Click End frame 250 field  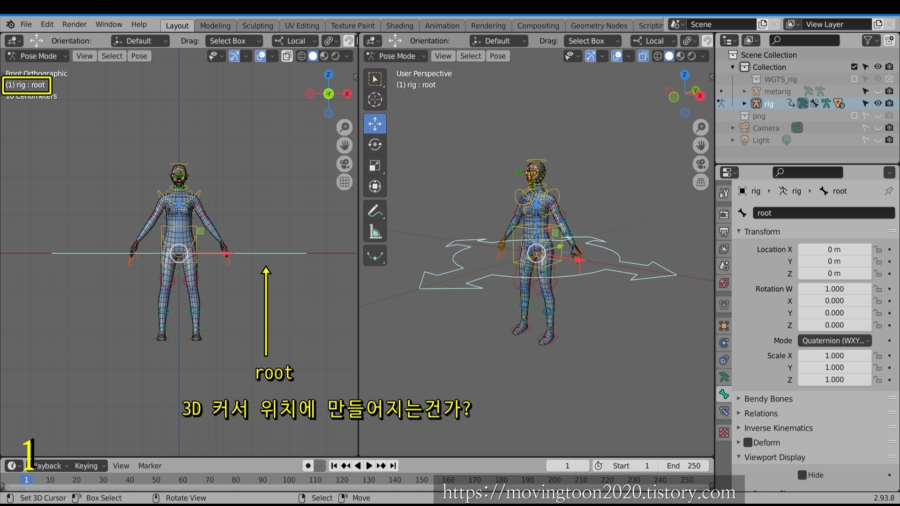click(683, 466)
